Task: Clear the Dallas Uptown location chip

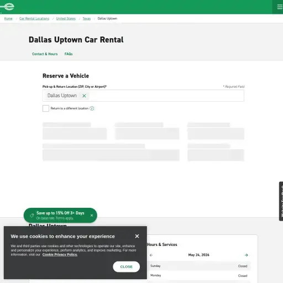Action: (84, 96)
